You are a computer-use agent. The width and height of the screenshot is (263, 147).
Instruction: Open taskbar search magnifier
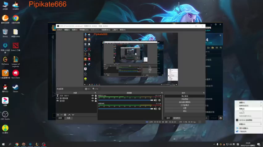(x=10, y=144)
